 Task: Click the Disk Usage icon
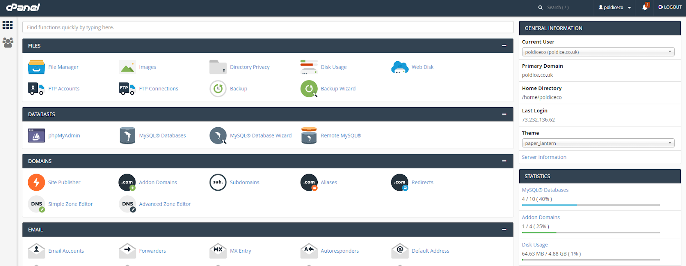coord(309,67)
